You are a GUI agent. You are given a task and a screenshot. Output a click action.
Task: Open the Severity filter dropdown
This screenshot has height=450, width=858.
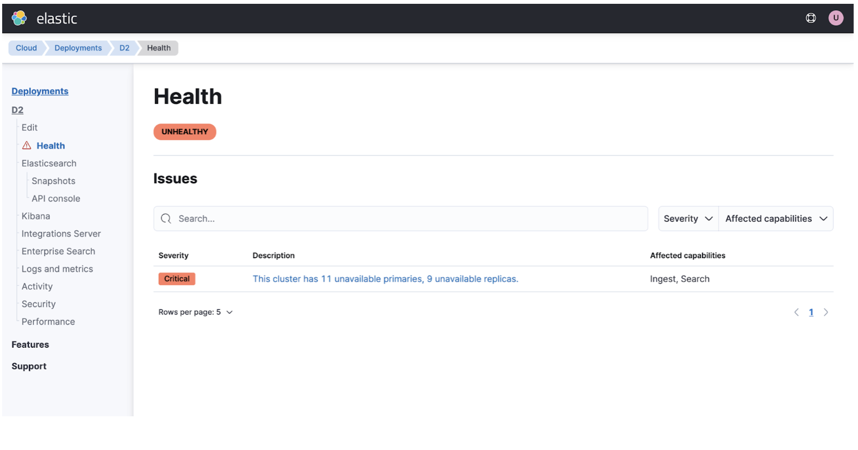pyautogui.click(x=688, y=218)
